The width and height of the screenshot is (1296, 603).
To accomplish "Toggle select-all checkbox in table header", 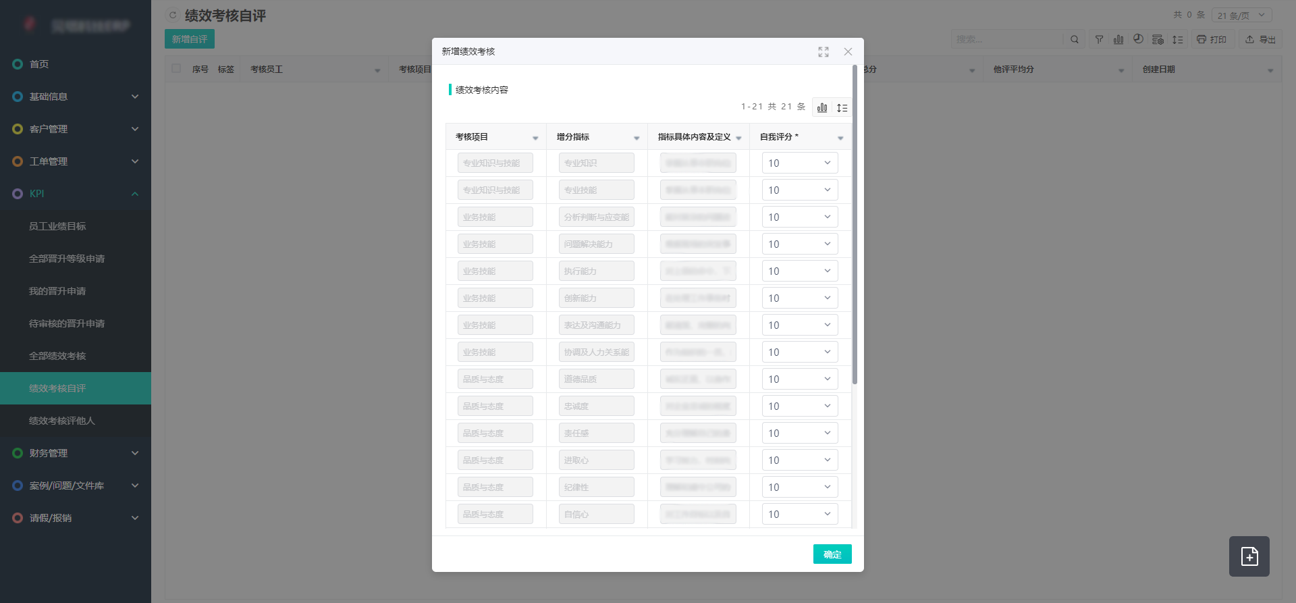I will tap(176, 69).
